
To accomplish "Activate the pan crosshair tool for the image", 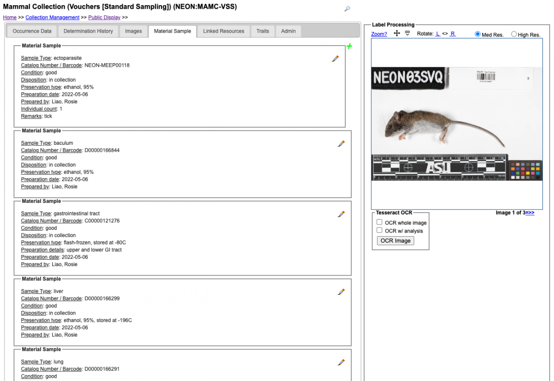I will pyautogui.click(x=396, y=34).
